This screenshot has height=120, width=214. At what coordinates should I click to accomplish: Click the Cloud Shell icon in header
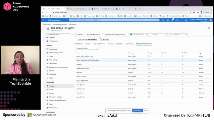[x=163, y=20]
